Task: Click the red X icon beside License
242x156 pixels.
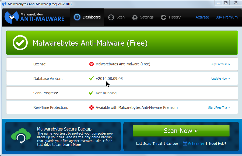Action: click(x=91, y=64)
